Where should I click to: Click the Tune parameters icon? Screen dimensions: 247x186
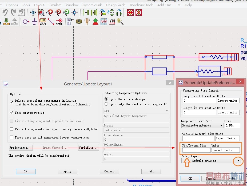click(x=87, y=22)
